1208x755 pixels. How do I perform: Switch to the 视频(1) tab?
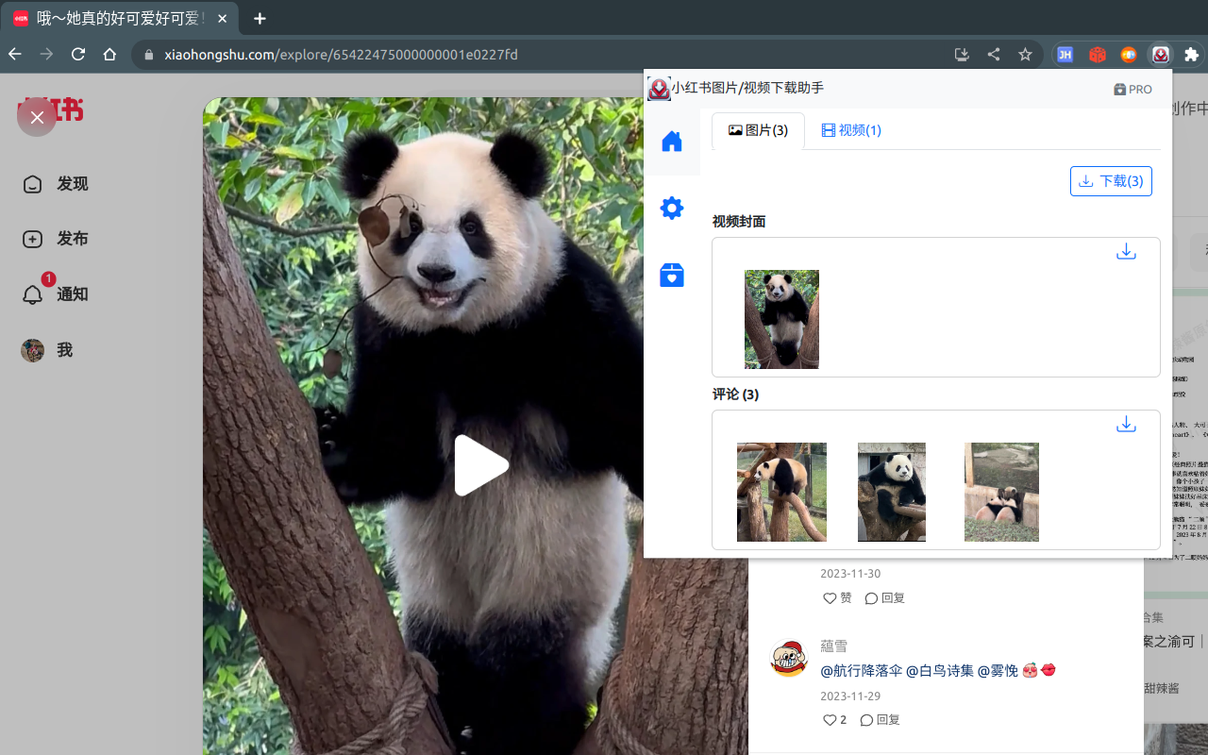pyautogui.click(x=850, y=130)
